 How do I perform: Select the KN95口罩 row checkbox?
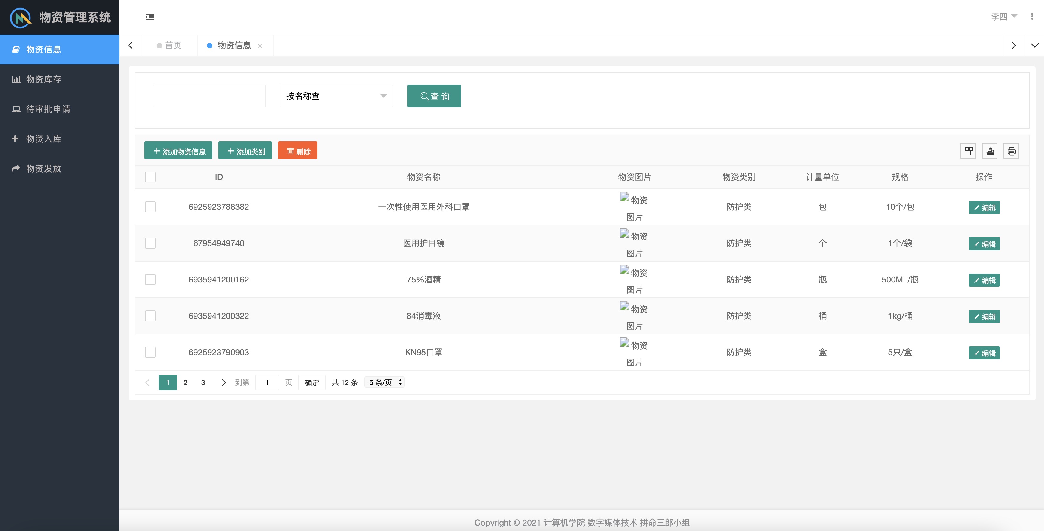click(150, 352)
